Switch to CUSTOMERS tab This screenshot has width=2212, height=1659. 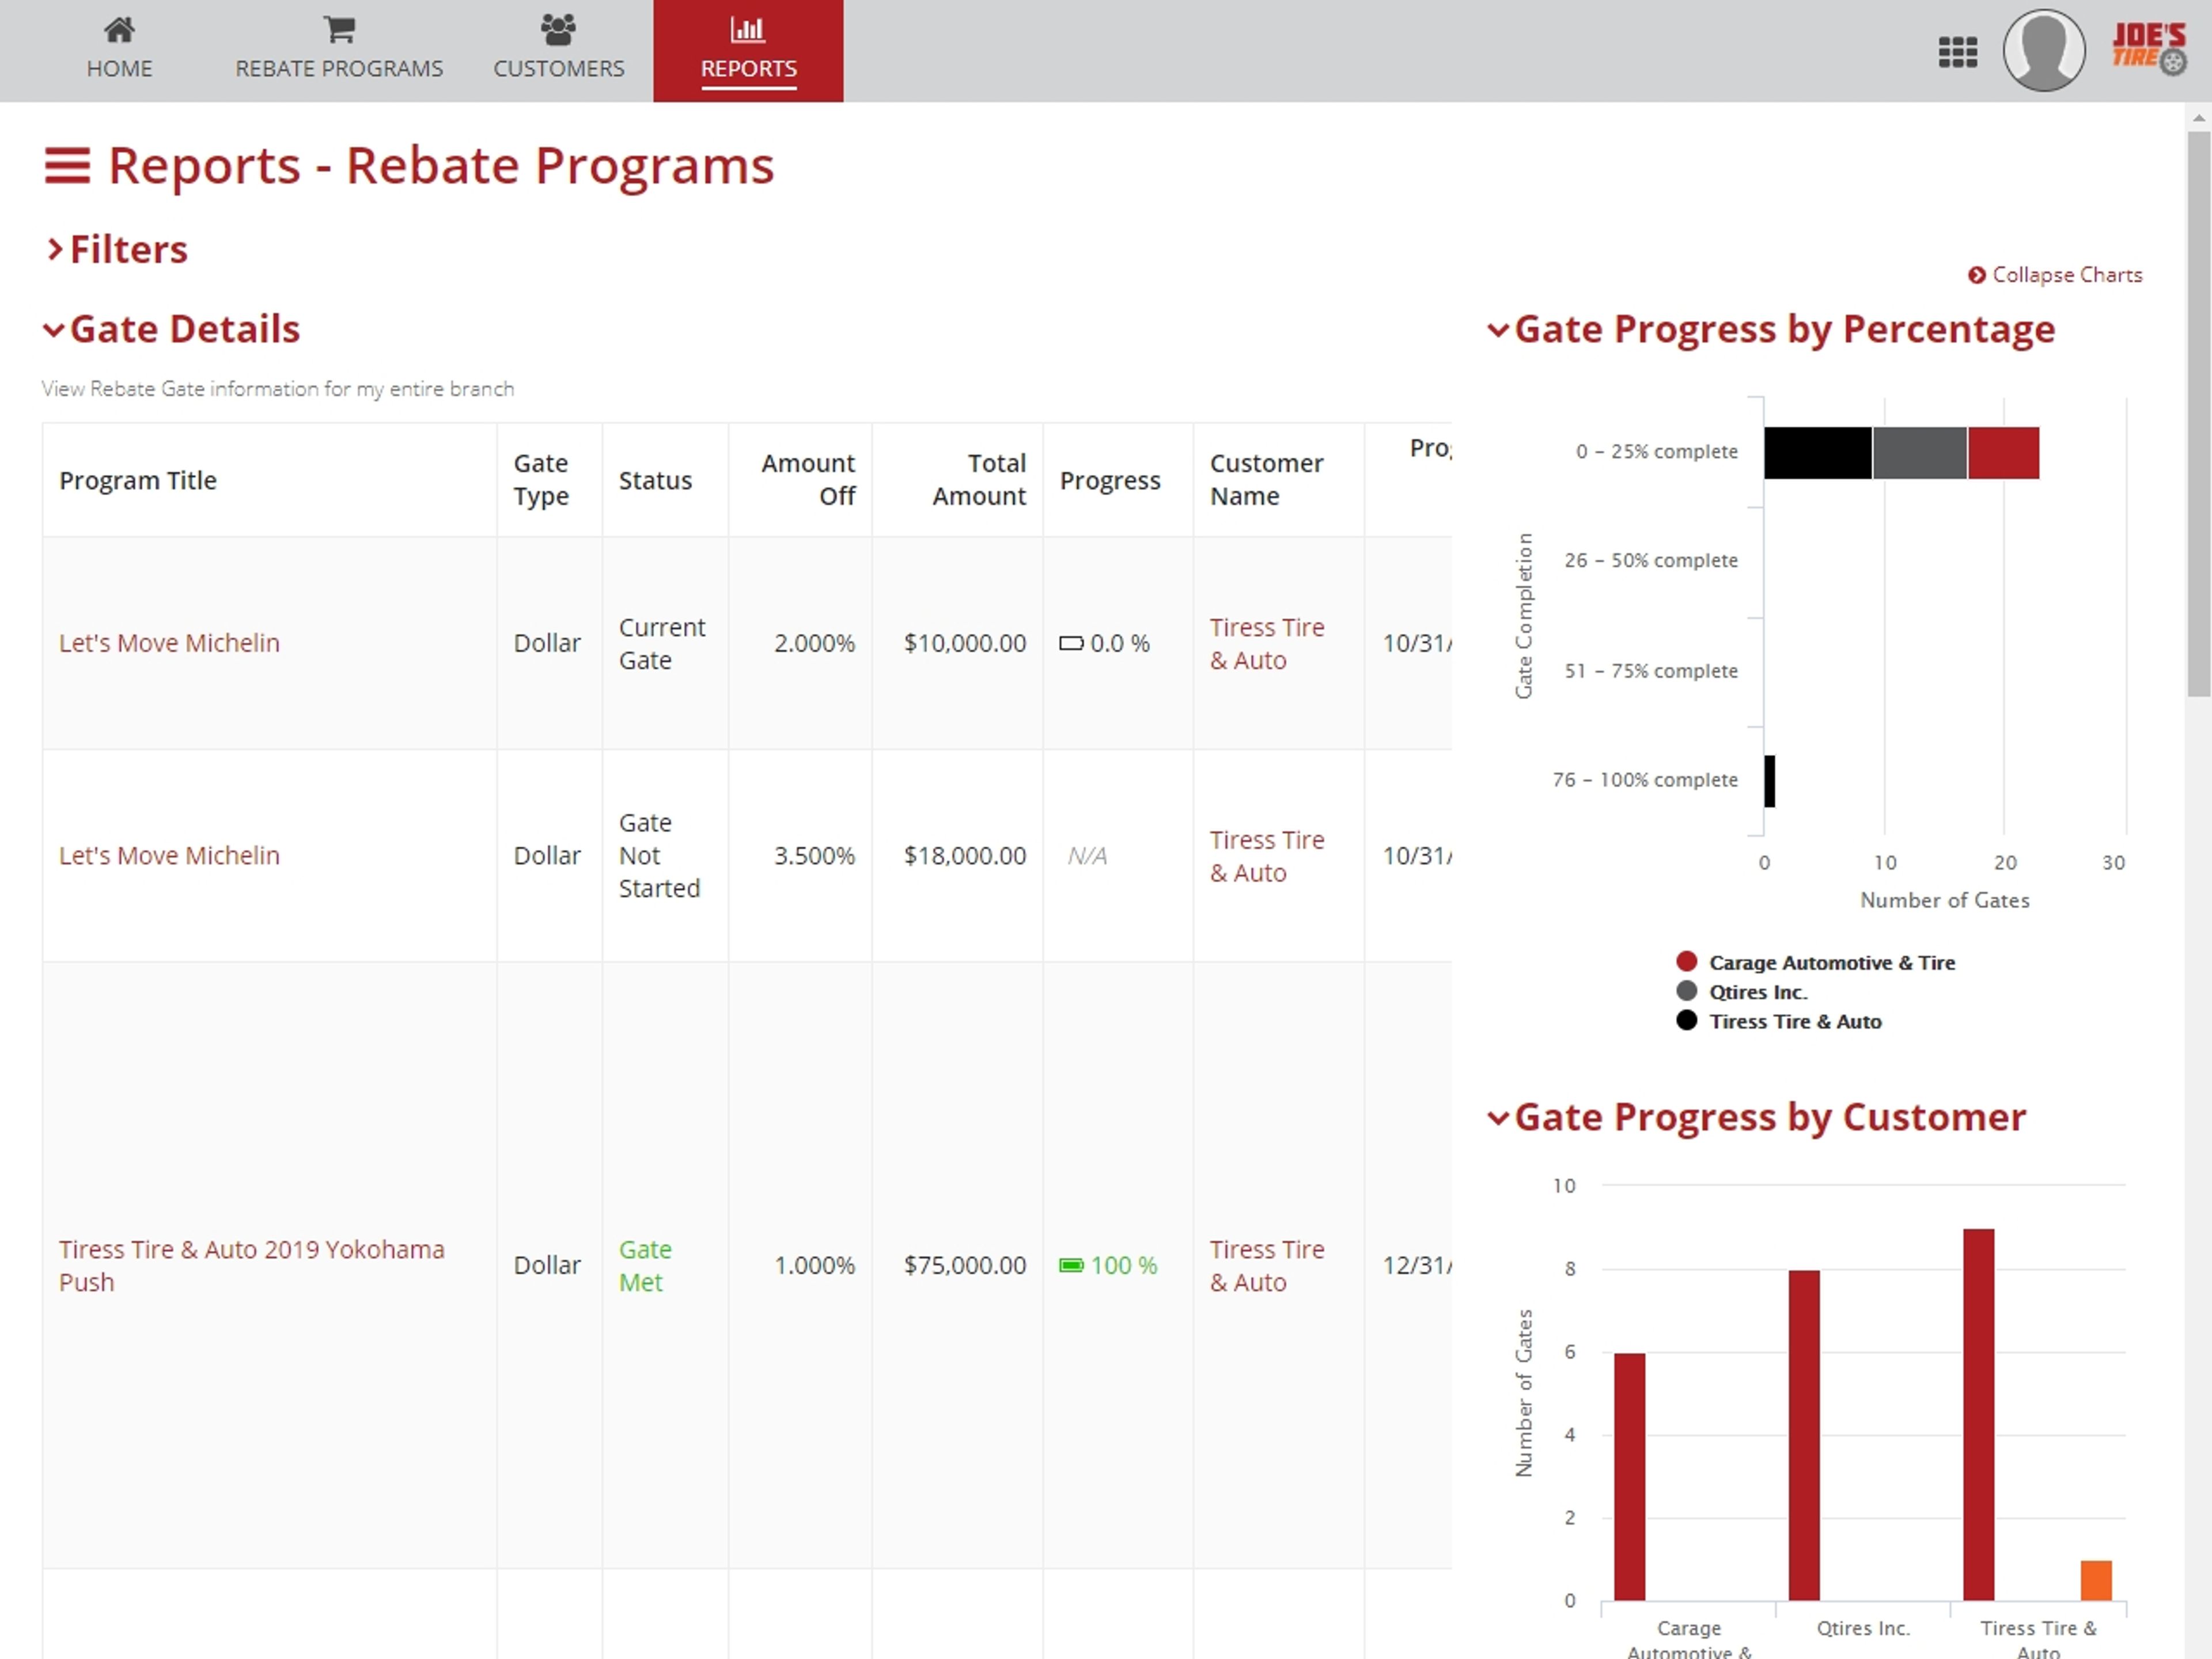(558, 51)
